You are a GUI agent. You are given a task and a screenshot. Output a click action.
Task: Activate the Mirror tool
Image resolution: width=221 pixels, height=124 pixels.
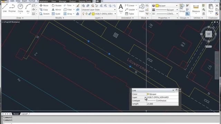pos(56,10)
